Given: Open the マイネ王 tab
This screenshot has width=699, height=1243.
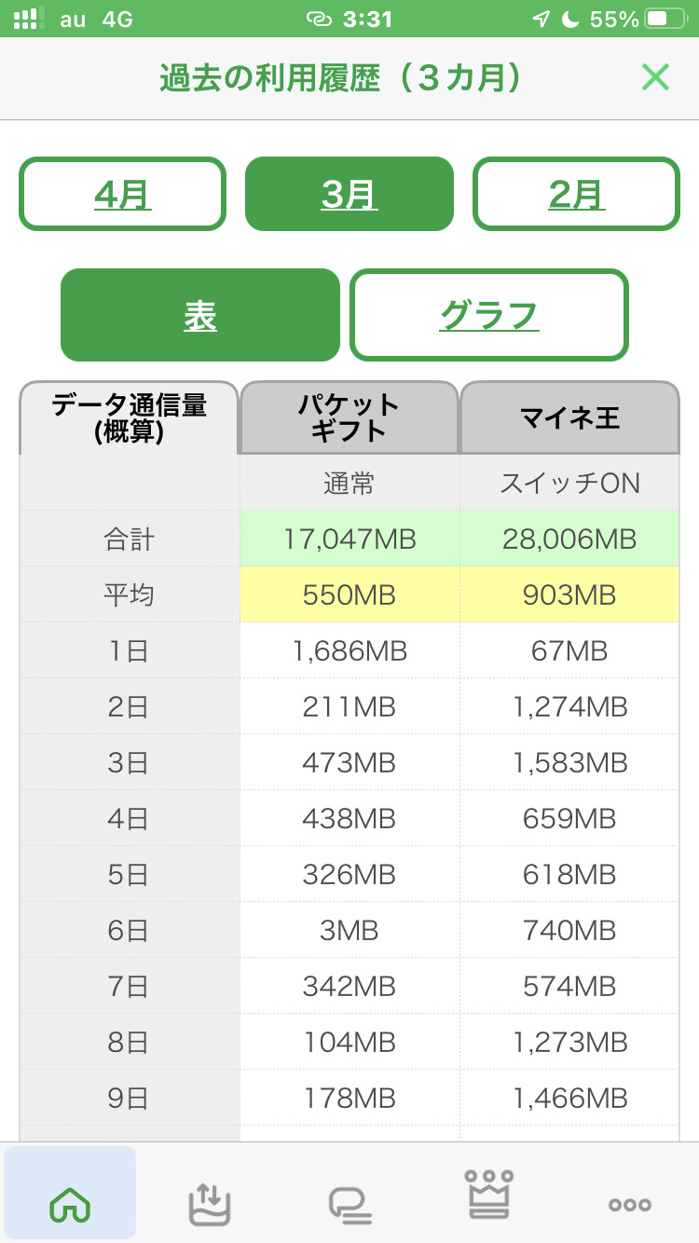Looking at the screenshot, I should pos(569,417).
